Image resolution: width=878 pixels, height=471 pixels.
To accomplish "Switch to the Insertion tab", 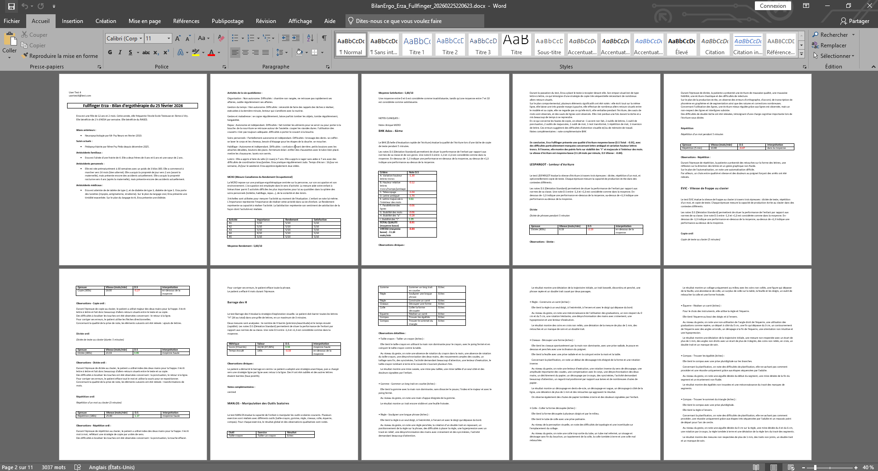I will 73,21.
